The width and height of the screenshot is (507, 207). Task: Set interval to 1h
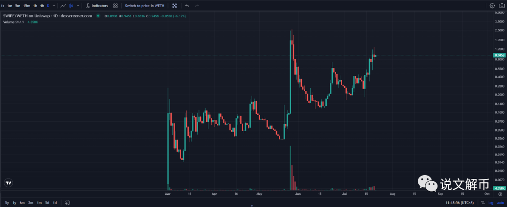35,6
